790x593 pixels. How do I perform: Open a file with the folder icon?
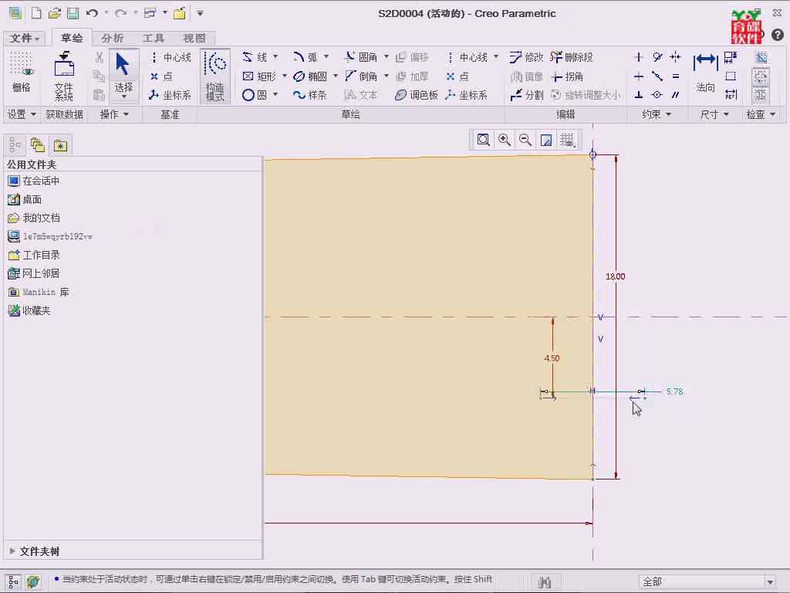55,14
